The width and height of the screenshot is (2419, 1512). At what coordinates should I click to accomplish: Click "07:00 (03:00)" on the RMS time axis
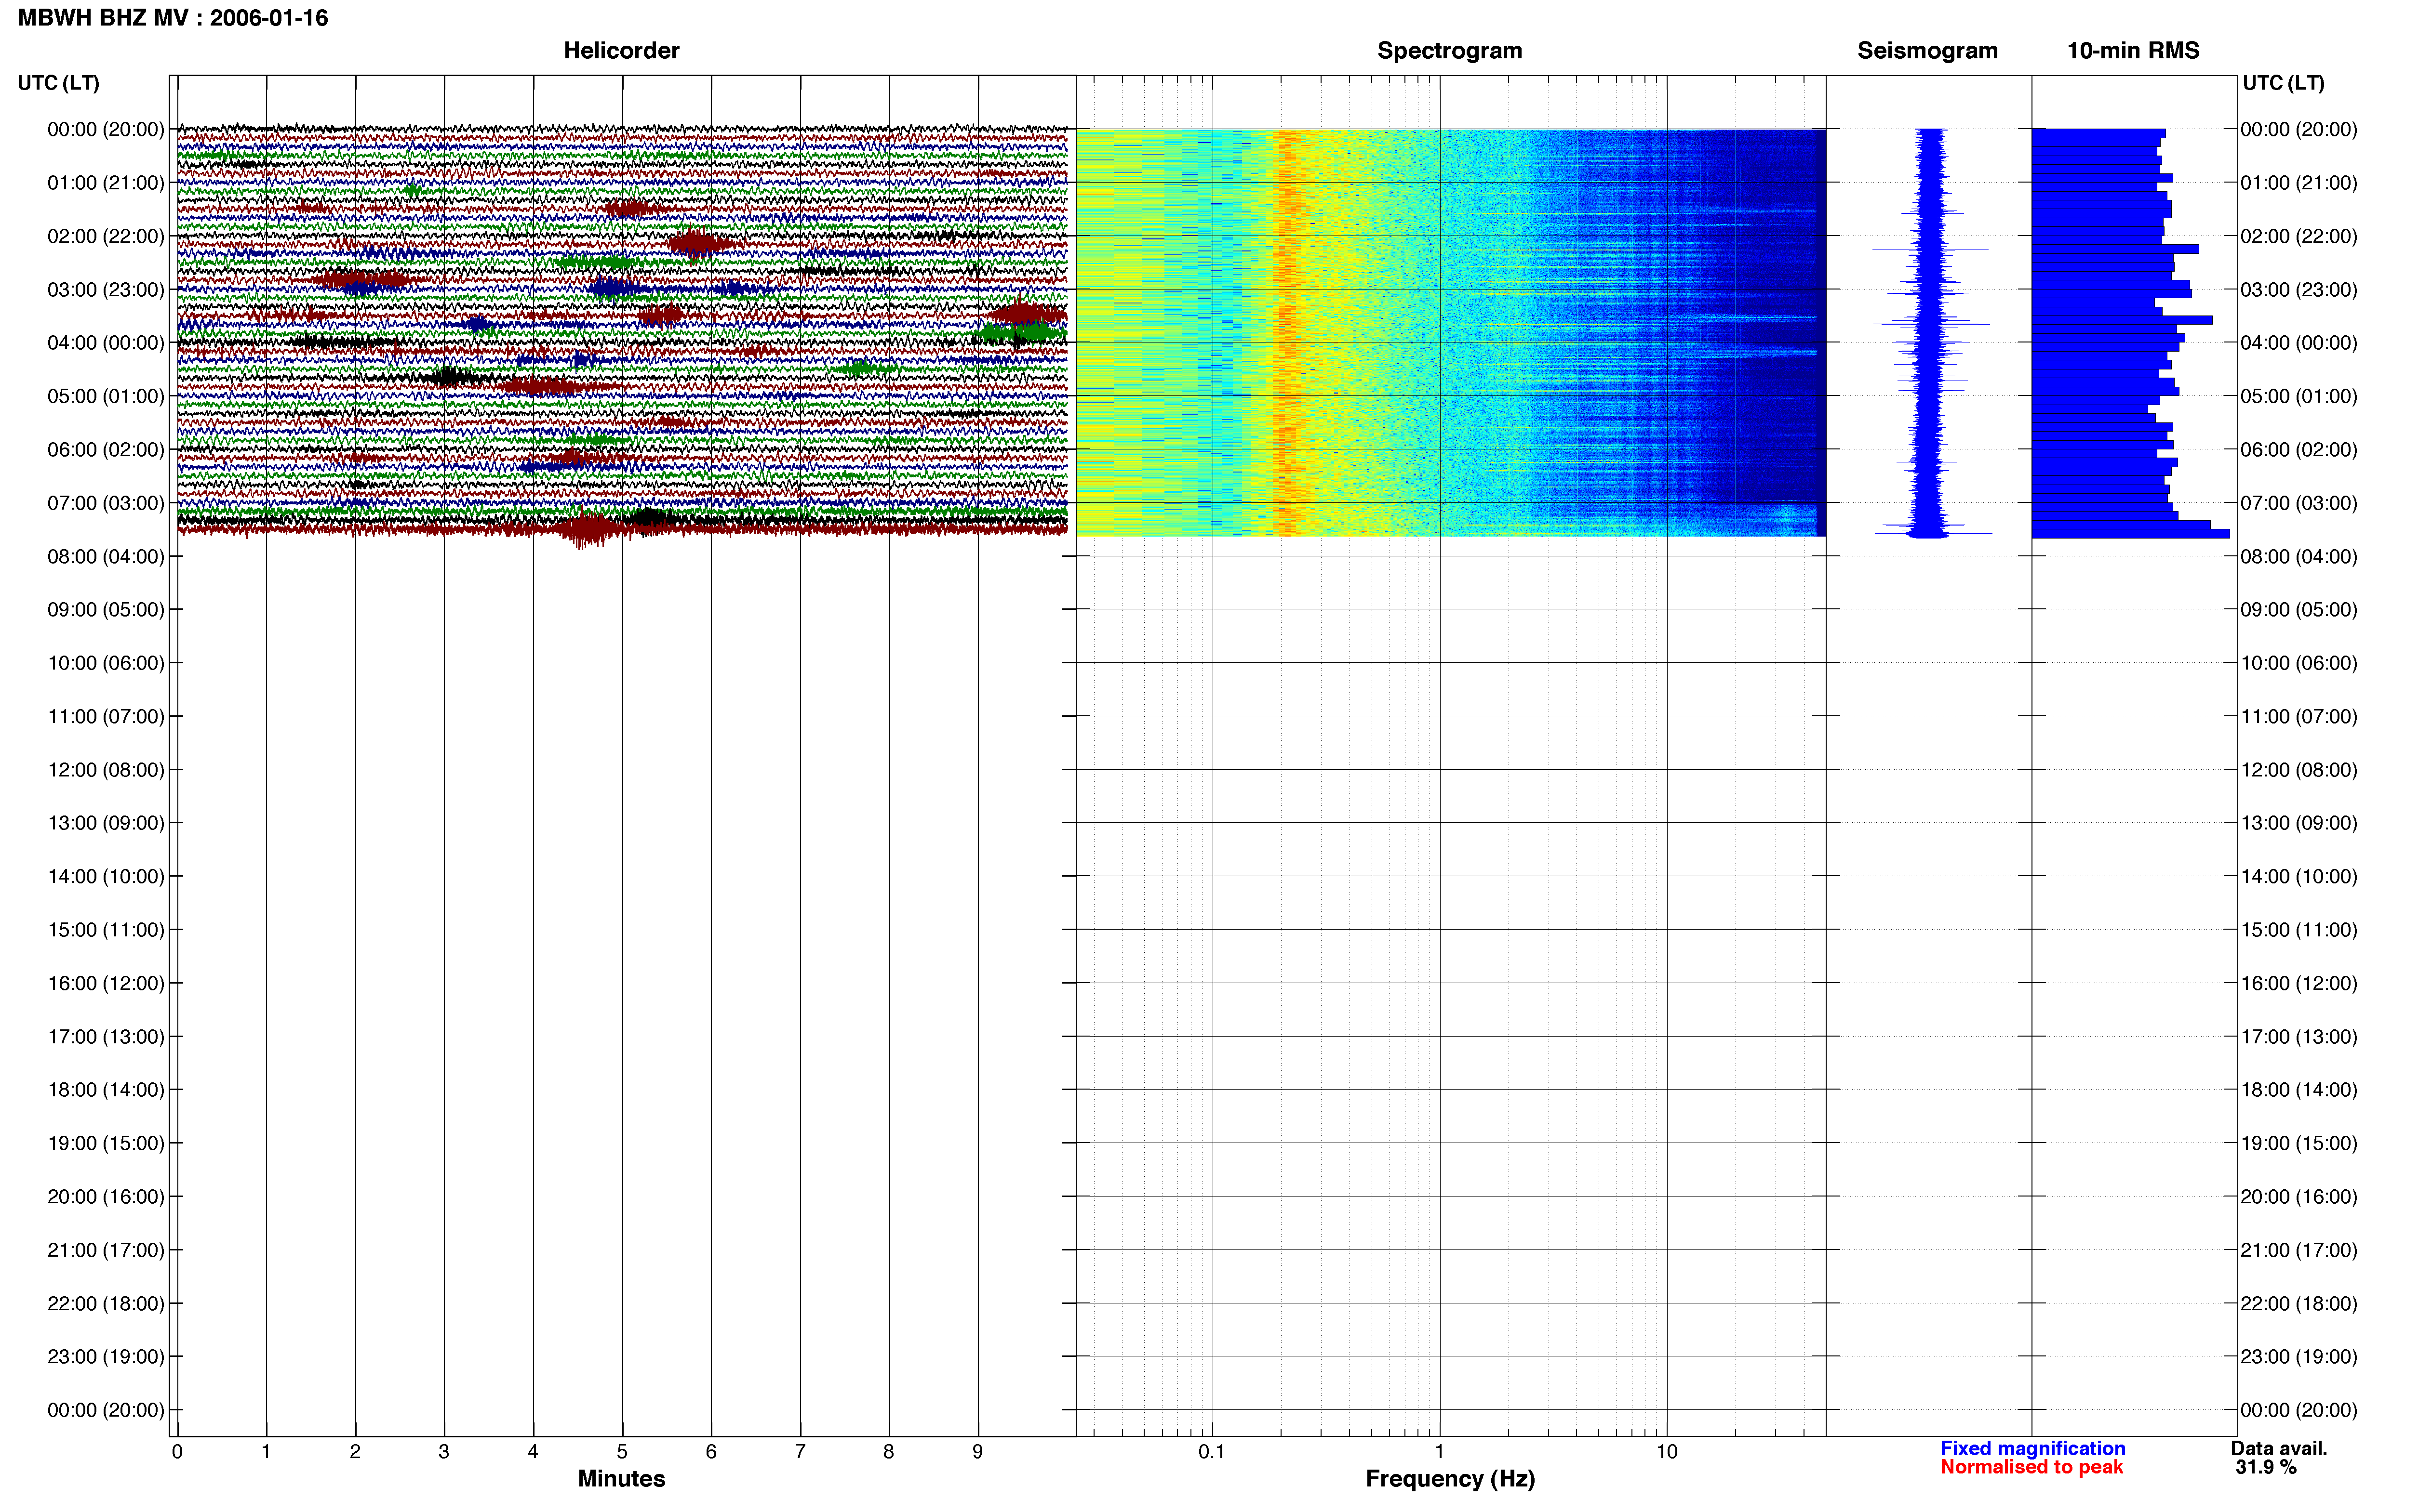pos(2298,503)
